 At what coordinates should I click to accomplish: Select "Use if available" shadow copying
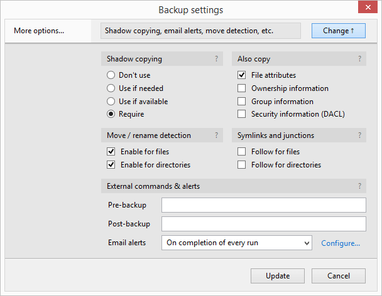click(x=111, y=102)
